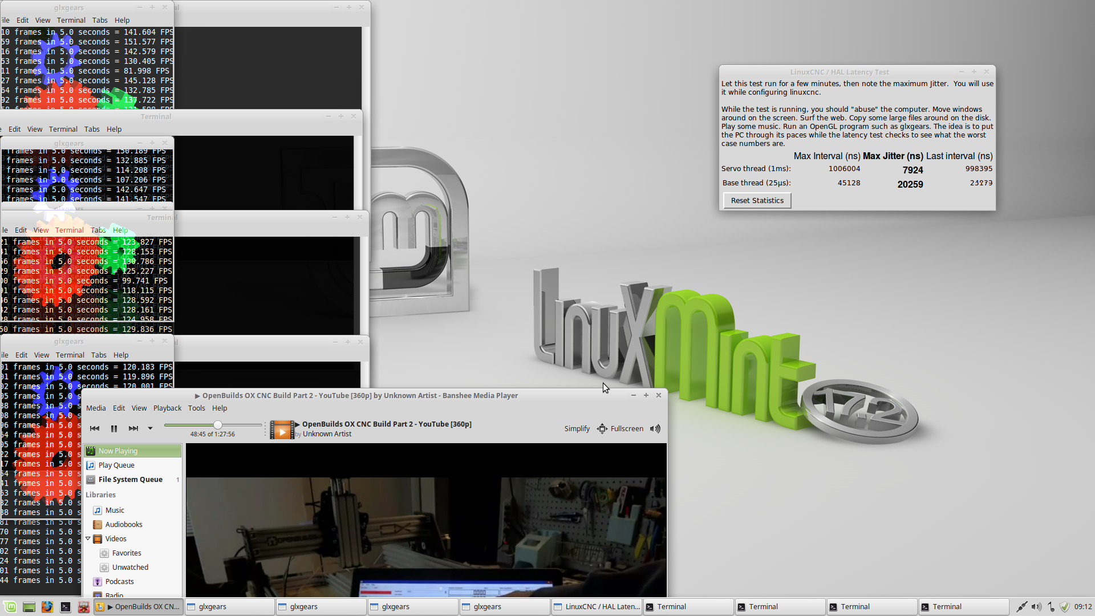This screenshot has width=1095, height=616.
Task: Open Banshee's Help menu
Action: click(x=220, y=408)
